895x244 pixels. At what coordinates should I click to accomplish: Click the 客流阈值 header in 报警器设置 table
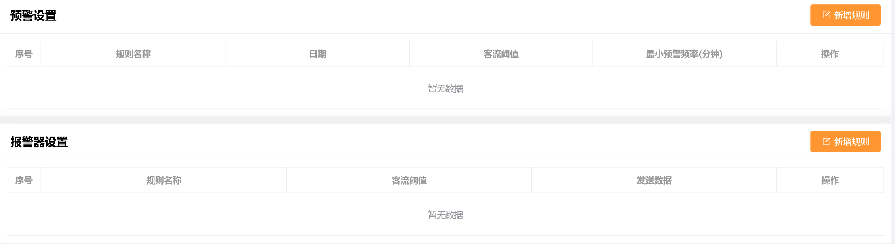coord(409,180)
